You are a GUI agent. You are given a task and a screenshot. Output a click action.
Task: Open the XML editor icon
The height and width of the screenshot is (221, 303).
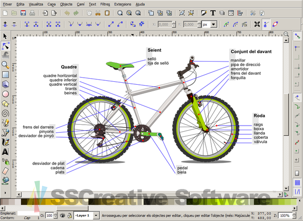[231, 13]
